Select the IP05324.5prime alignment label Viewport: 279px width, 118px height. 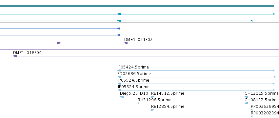pyautogui.click(x=134, y=87)
